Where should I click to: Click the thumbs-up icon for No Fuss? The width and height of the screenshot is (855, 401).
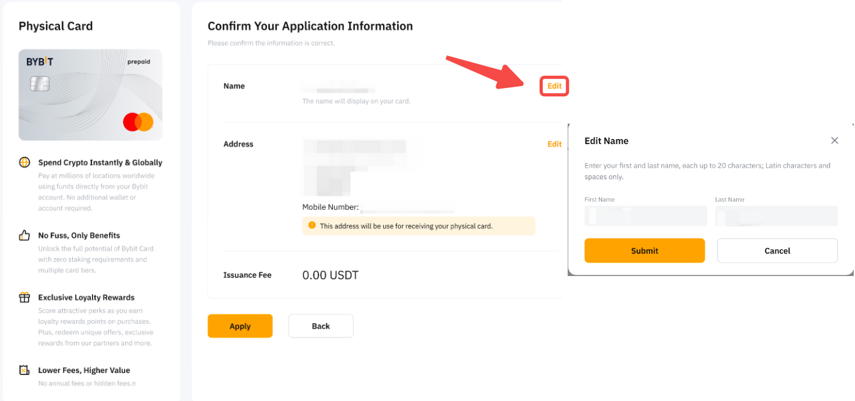(x=25, y=235)
